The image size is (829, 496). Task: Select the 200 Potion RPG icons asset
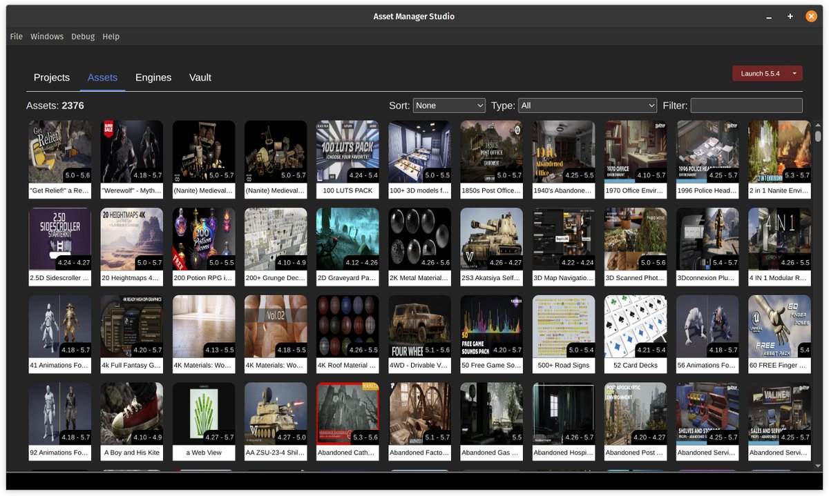click(x=204, y=247)
